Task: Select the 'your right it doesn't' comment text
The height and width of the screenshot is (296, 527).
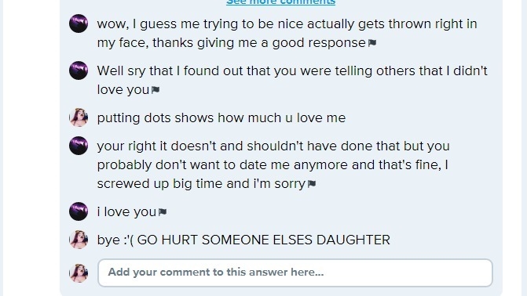Action: click(x=273, y=164)
